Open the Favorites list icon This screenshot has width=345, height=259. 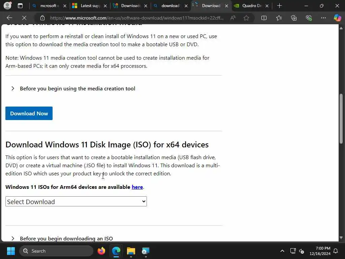tap(279, 18)
